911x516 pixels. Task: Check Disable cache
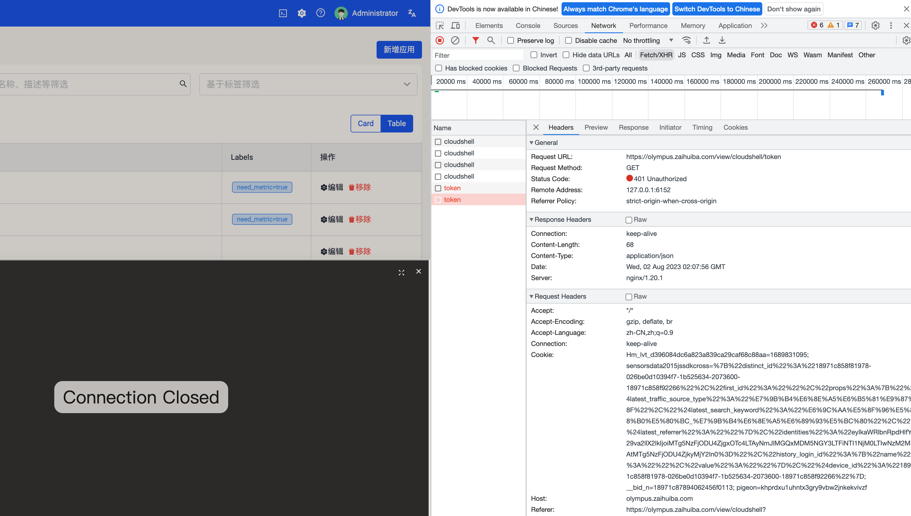click(568, 40)
